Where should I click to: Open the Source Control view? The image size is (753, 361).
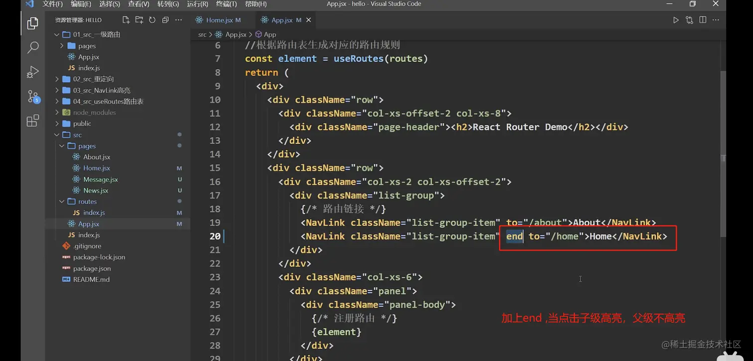coord(33,96)
